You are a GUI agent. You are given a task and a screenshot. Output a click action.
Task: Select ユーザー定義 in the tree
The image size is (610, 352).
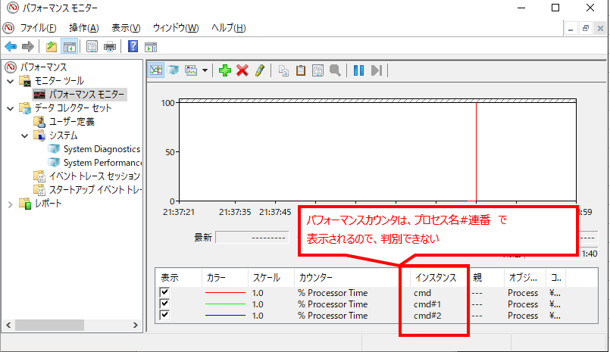(x=71, y=122)
